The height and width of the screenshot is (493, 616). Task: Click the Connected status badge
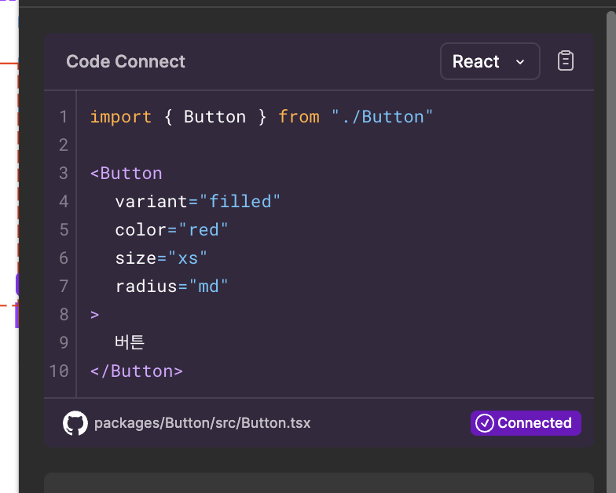point(526,423)
